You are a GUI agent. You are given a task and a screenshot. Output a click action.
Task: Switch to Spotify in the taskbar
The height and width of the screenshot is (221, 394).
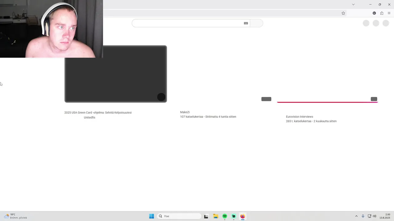tap(225, 216)
